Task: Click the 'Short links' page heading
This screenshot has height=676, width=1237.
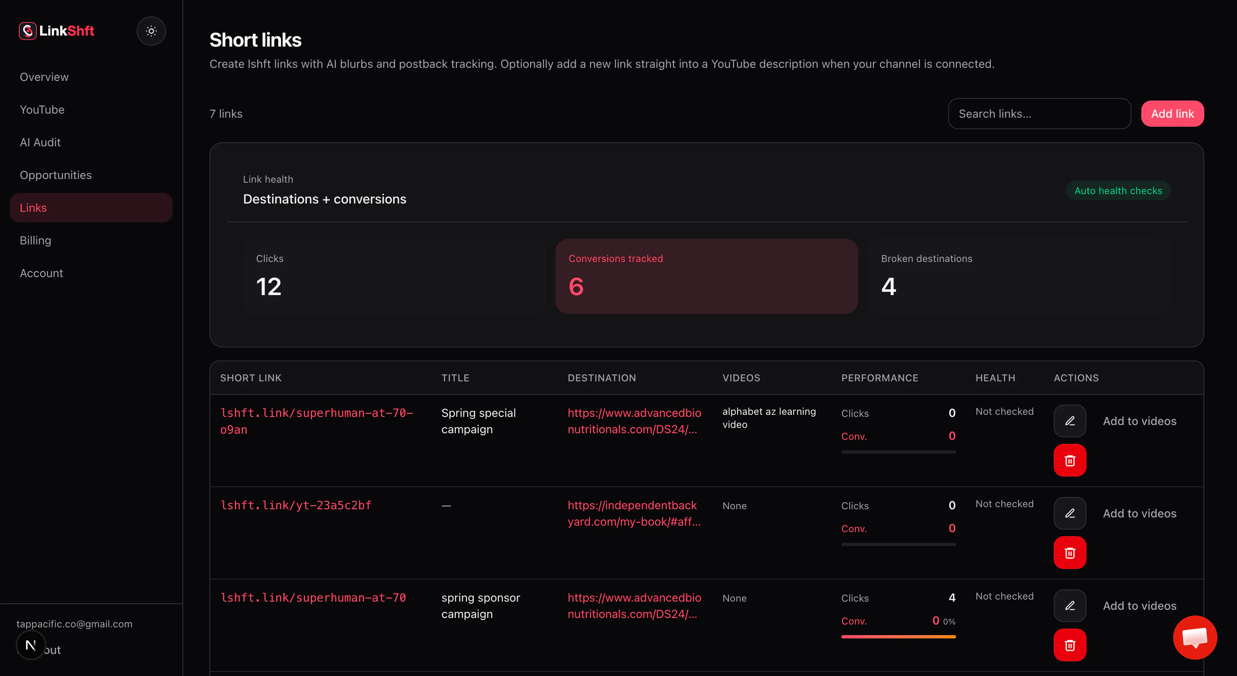Action: pyautogui.click(x=256, y=40)
